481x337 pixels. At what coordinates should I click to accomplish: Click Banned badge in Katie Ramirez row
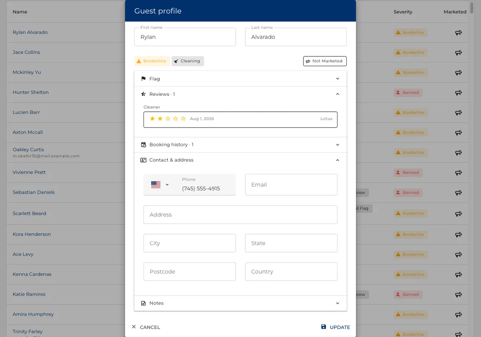408,295
